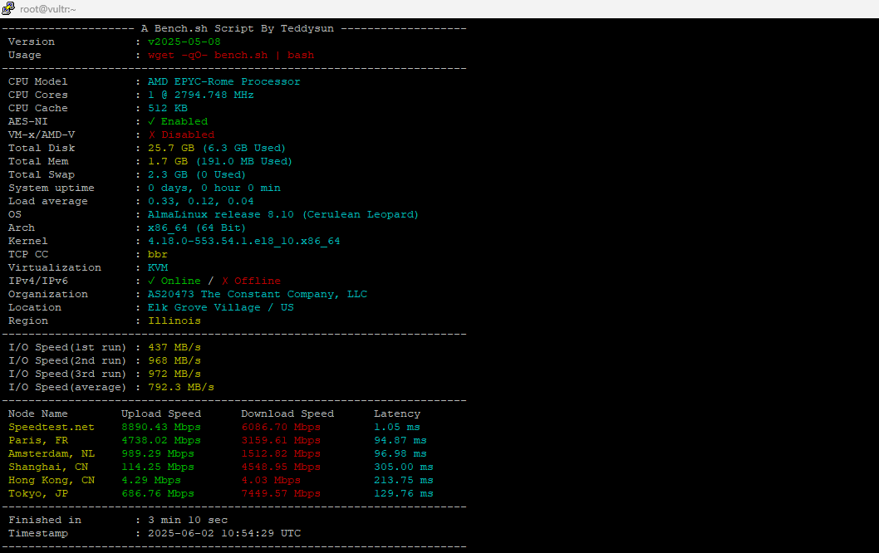Select the timestamp "2025-06-02 10:54:29 UTC"

(224, 535)
